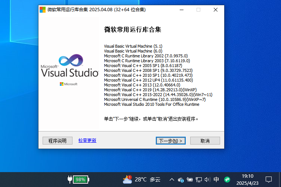Click Microsoft Visual C++ 2013 line

coord(142,85)
